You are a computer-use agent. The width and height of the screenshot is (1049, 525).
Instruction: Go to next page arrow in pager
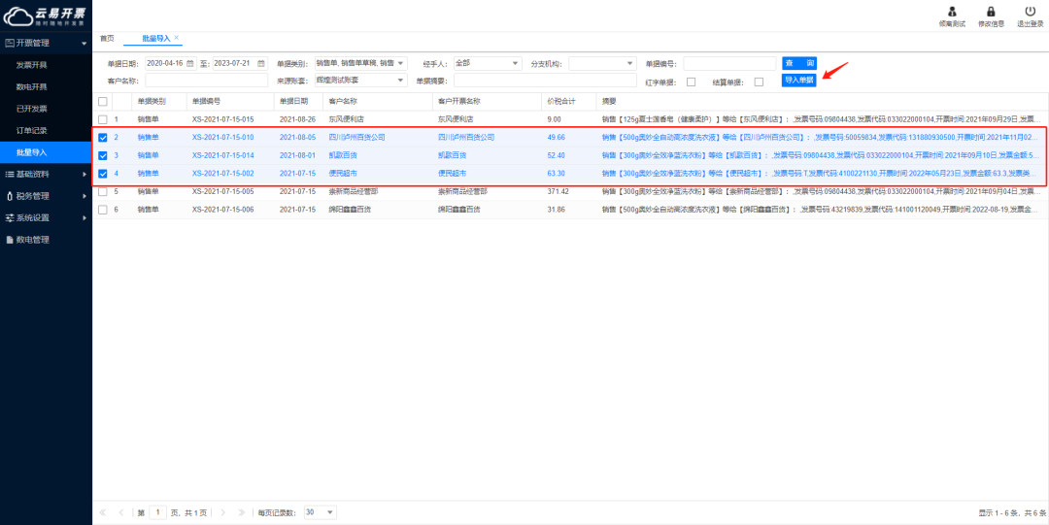(223, 512)
